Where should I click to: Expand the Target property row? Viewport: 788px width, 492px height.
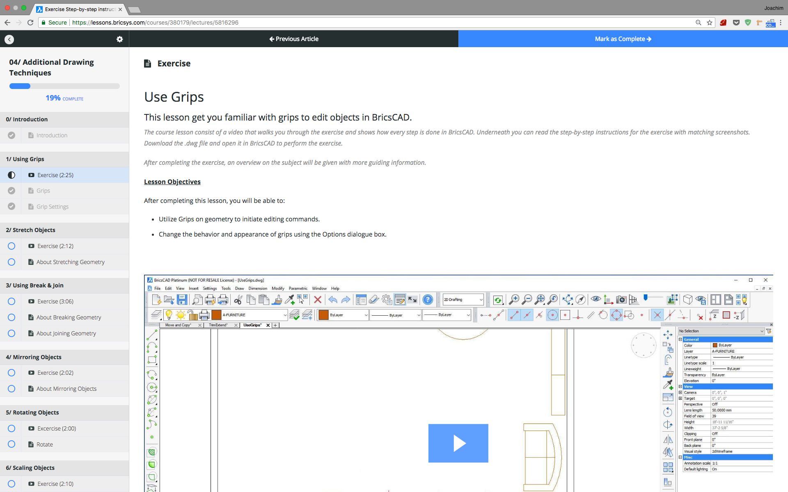[x=680, y=399]
